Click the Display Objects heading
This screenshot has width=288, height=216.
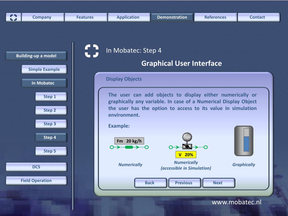click(x=124, y=79)
